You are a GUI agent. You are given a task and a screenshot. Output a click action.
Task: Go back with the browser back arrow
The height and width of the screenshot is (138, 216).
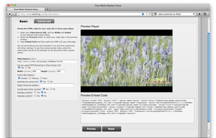10,14
